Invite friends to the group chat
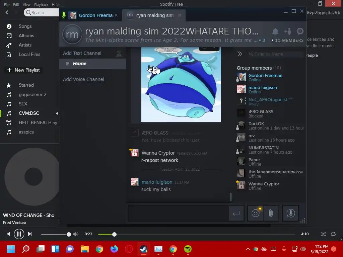Viewport: 343px width, 257px height. [288, 31]
